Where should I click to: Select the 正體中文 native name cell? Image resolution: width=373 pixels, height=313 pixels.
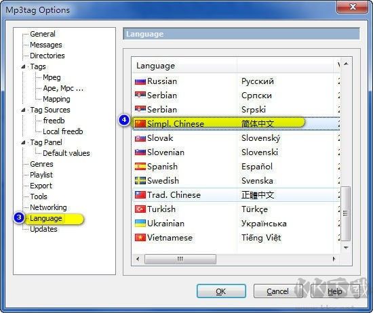pos(258,195)
